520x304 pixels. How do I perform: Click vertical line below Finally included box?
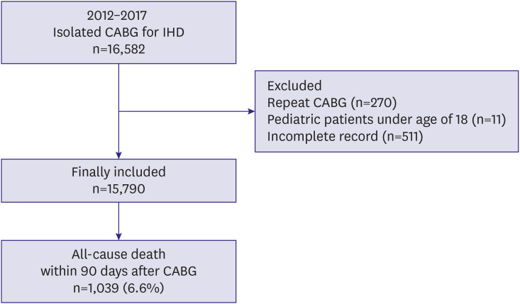(118, 218)
